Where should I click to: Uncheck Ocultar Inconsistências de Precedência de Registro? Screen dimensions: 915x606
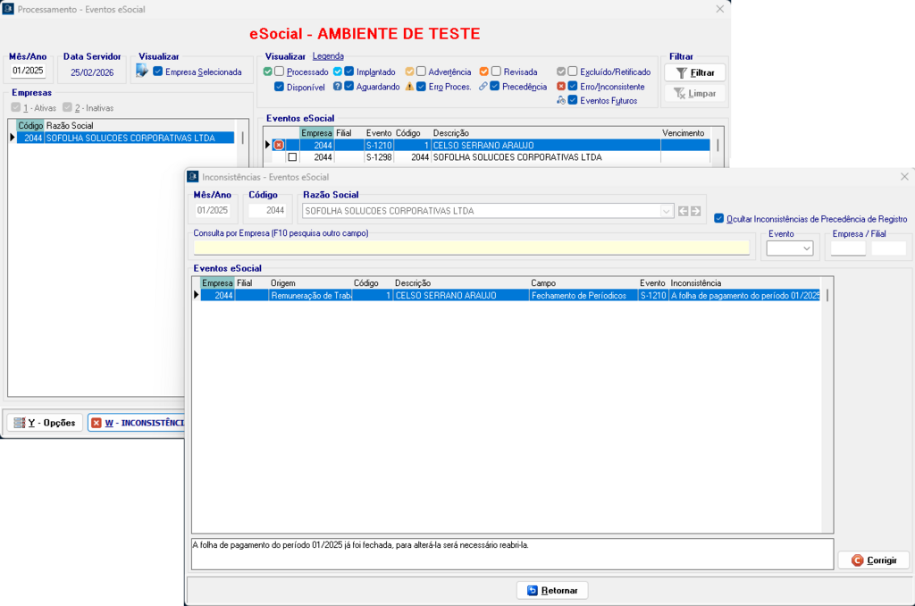click(719, 218)
